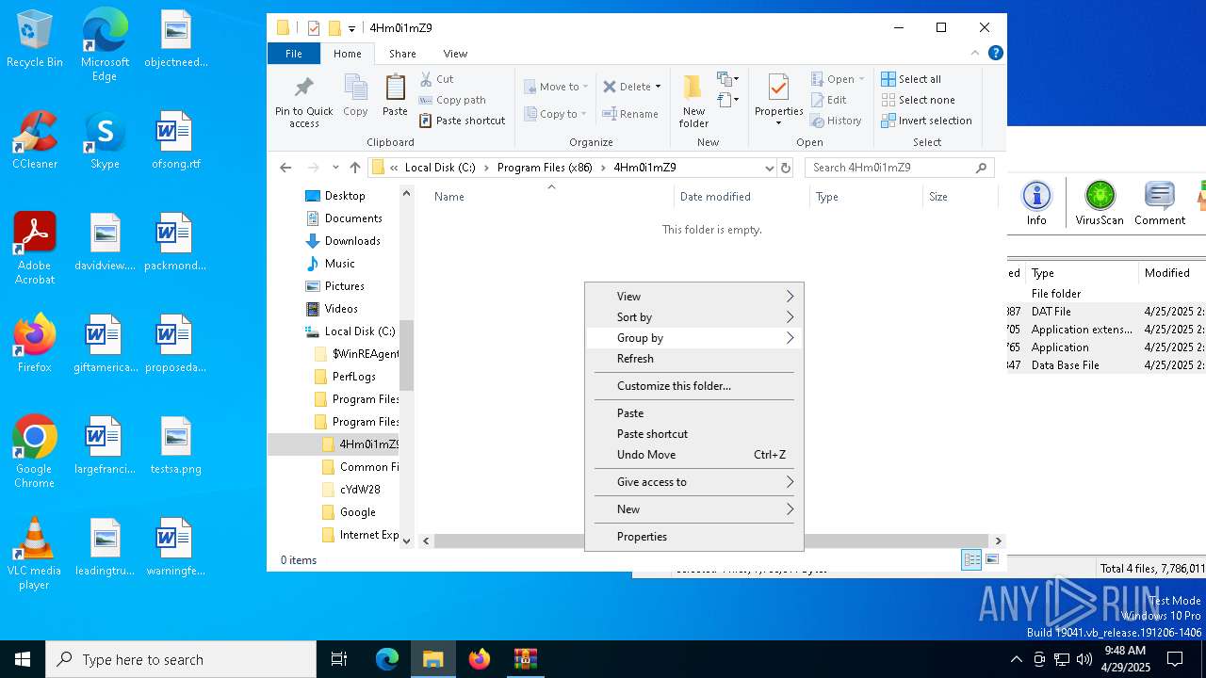Create a New folder from ribbon
The width and height of the screenshot is (1206, 678).
pos(693,100)
